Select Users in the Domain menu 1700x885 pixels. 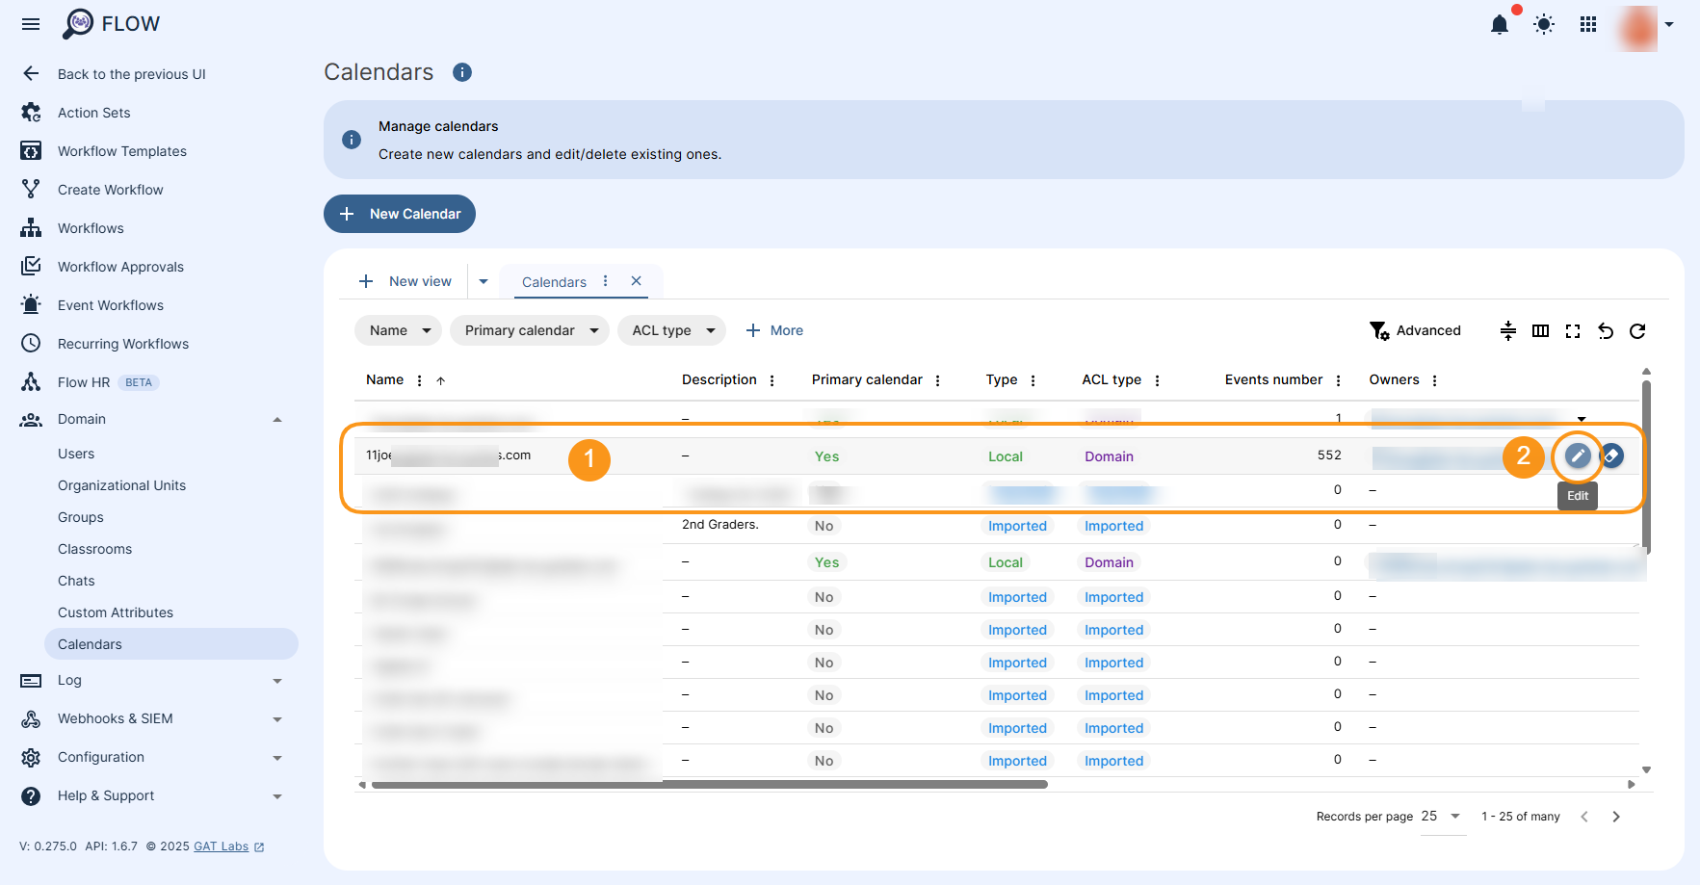(76, 454)
